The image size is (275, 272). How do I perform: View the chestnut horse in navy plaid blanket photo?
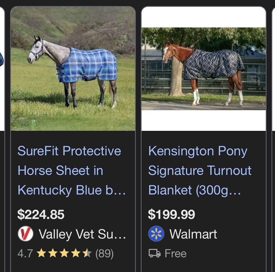coord(204,69)
